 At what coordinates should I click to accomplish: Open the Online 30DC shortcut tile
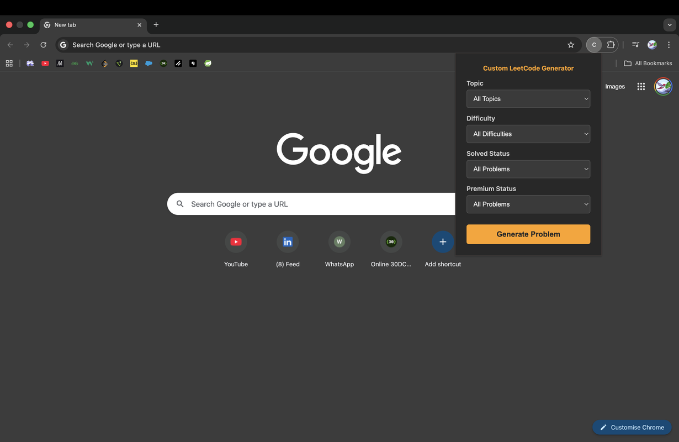391,249
